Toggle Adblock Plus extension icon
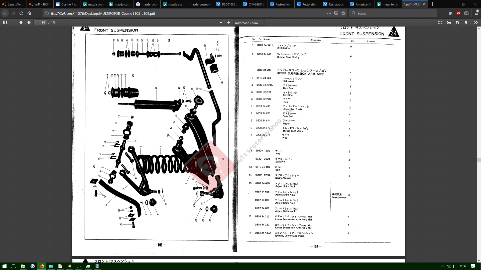This screenshot has width=481, height=270. click(458, 13)
